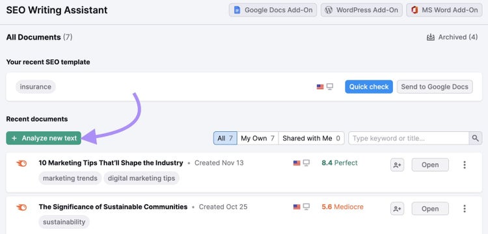Click desktop icon in 10 Marketing Tips row
Screen dimensions: 488x234
[x=306, y=163]
